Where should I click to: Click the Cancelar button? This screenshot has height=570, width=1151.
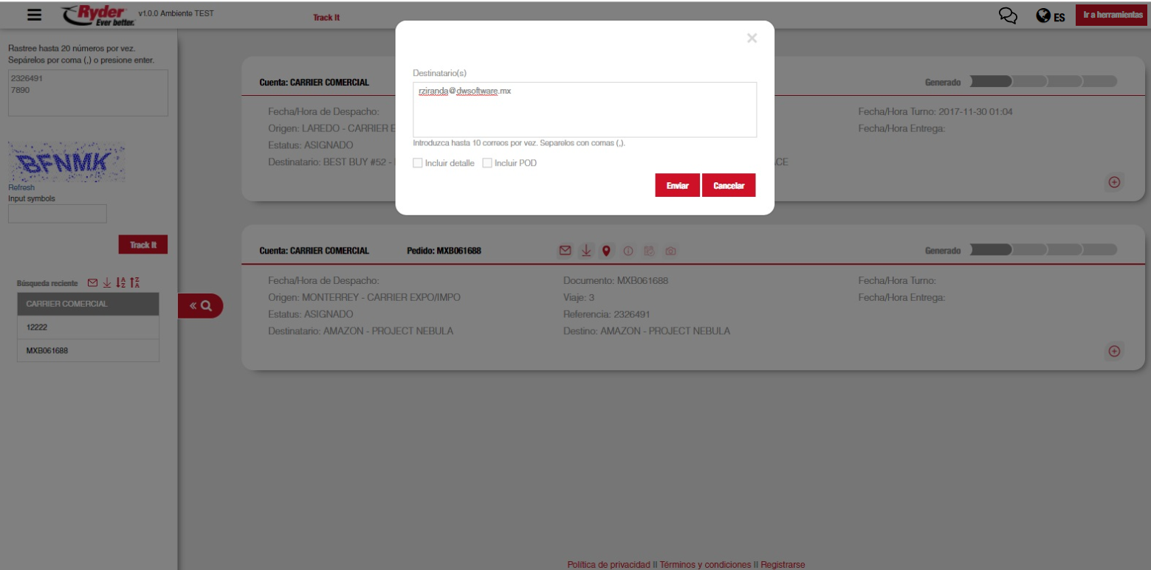728,186
